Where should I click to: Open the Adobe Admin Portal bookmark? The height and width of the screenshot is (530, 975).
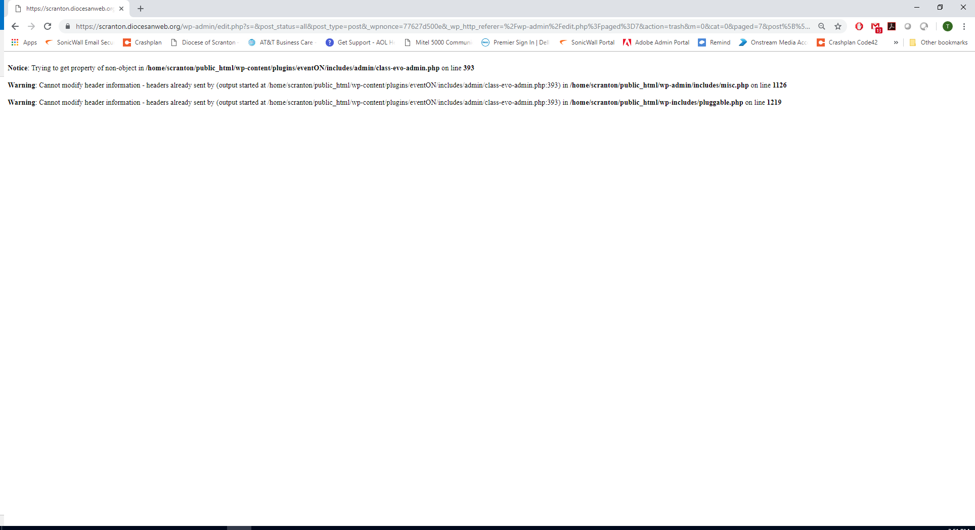pos(656,42)
